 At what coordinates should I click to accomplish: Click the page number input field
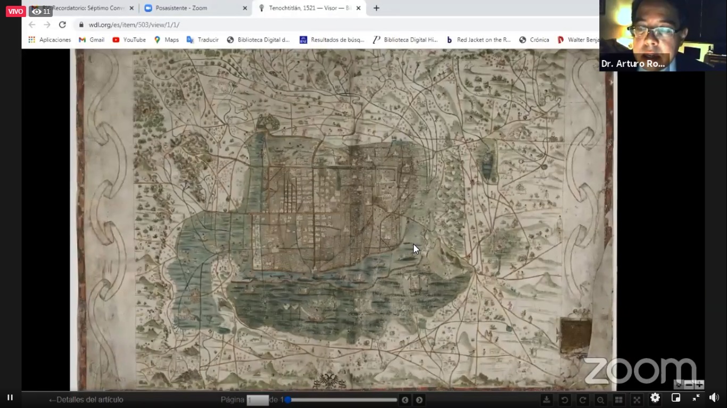[x=258, y=400]
